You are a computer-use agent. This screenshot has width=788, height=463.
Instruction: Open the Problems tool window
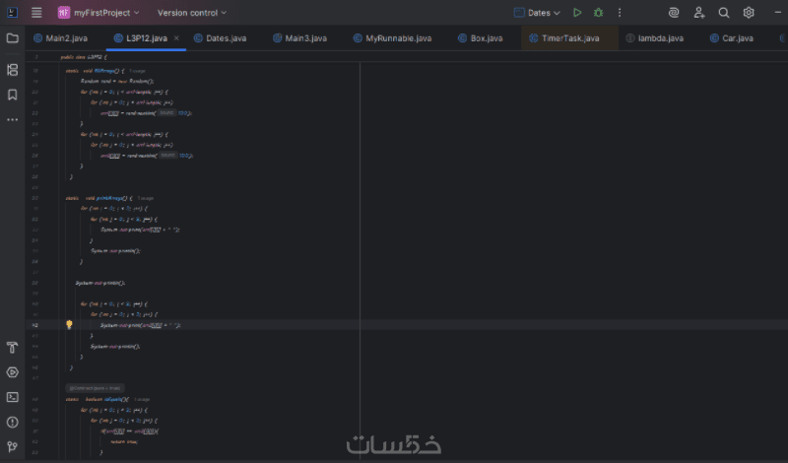(x=13, y=423)
